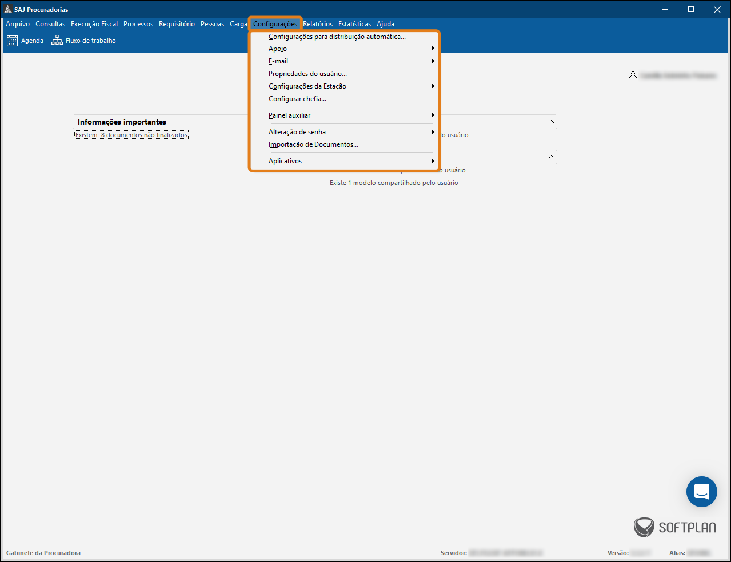Click the user profile icon
The width and height of the screenshot is (731, 562).
(x=633, y=75)
